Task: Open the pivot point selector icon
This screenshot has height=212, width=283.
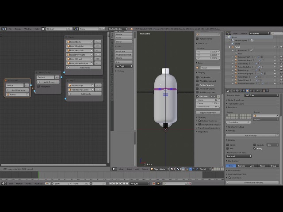Action: (179, 169)
